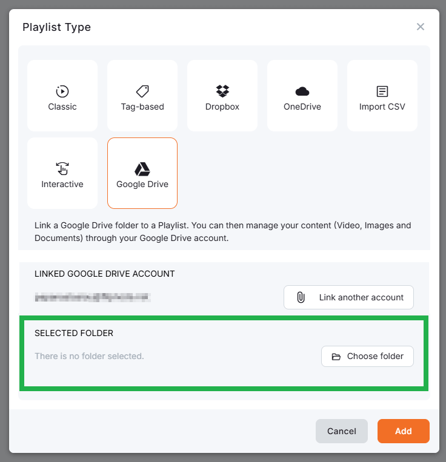
Task: Select the Classic playlist play icon
Action: point(62,91)
